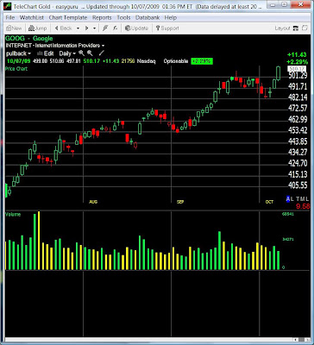
Task: Click the Nasdaq exchange label
Action: 147,61
